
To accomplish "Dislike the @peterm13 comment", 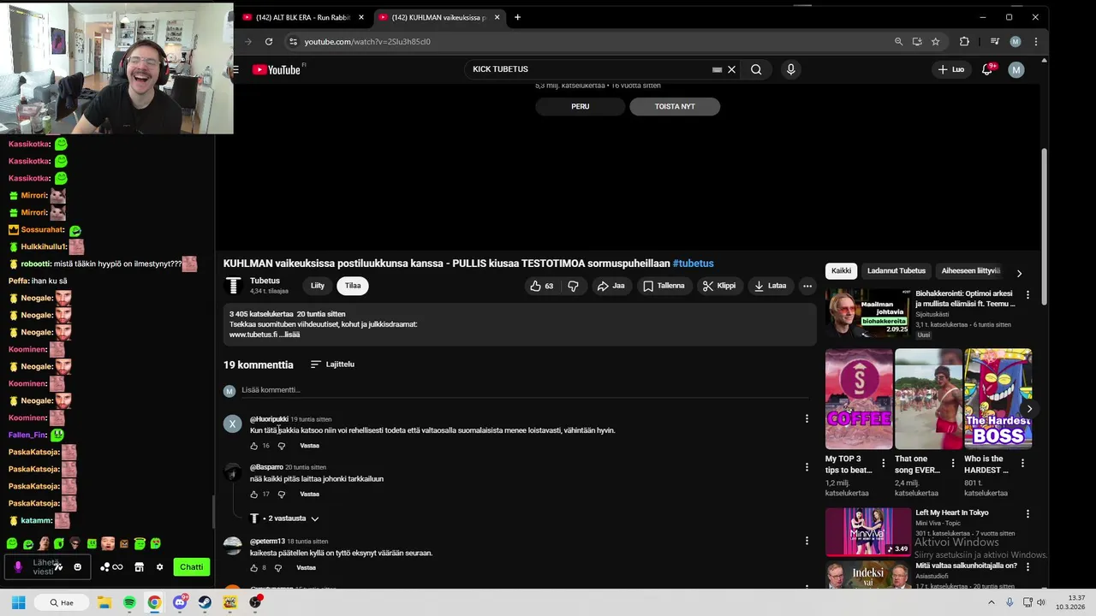I will pyautogui.click(x=279, y=568).
